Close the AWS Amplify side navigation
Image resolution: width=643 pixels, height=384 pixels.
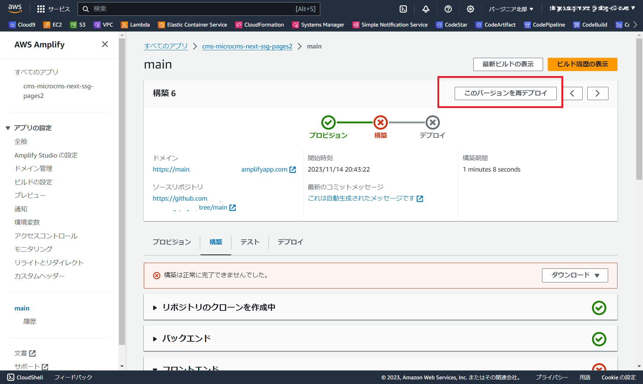point(105,44)
